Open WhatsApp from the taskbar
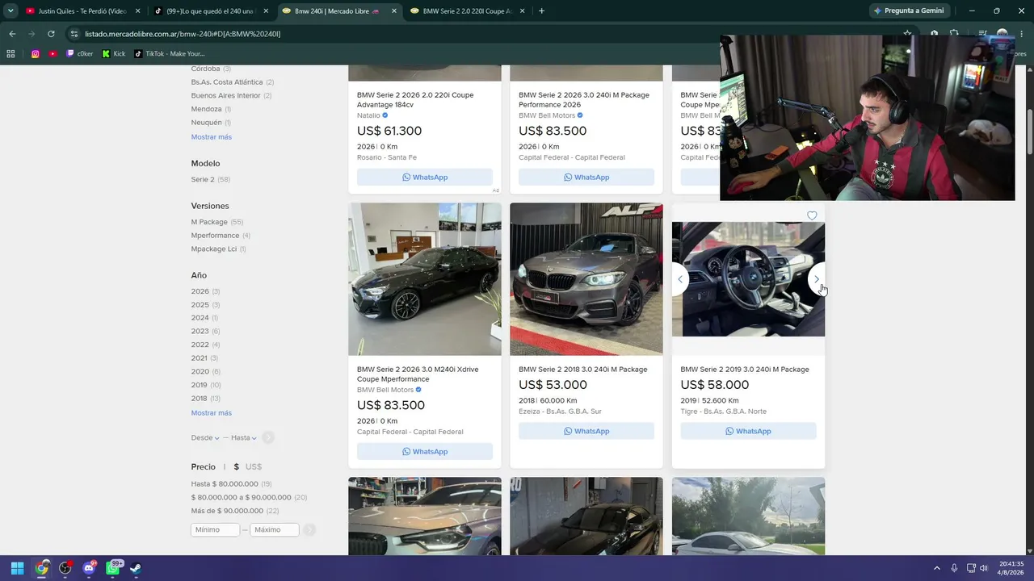Screen dimensions: 1034x581 coord(112,568)
